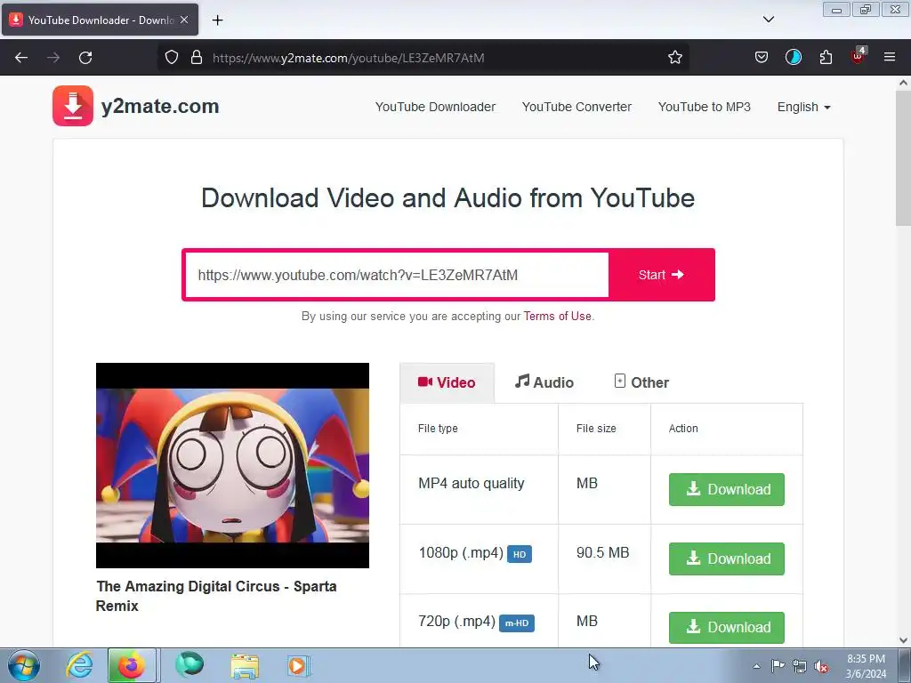Click the scrollbar up arrow
This screenshot has width=911, height=683.
click(x=903, y=83)
